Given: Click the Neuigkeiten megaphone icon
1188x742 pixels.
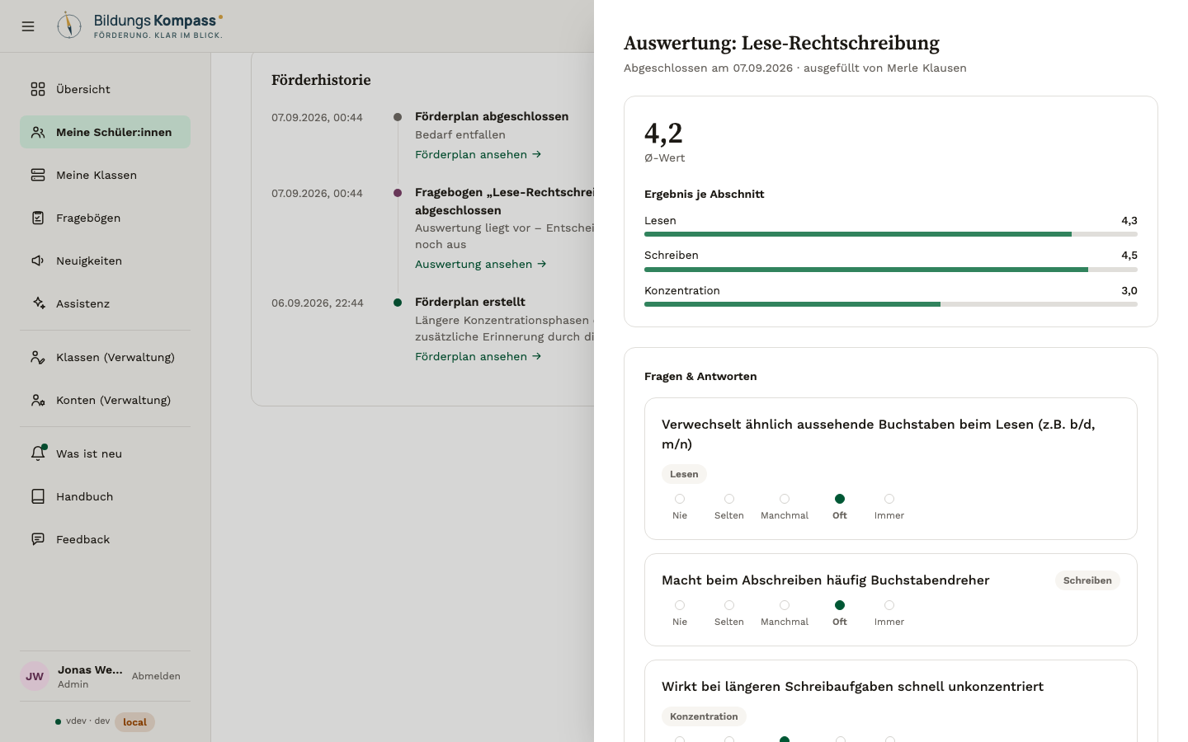Looking at the screenshot, I should [x=38, y=261].
